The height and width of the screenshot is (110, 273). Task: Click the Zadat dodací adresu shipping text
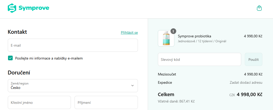[x=246, y=82]
